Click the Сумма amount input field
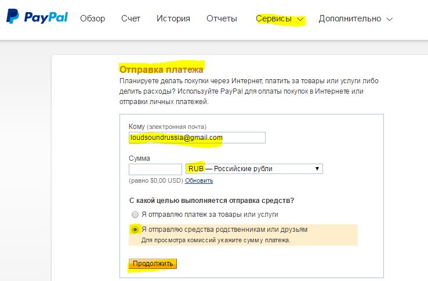 pyautogui.click(x=155, y=169)
